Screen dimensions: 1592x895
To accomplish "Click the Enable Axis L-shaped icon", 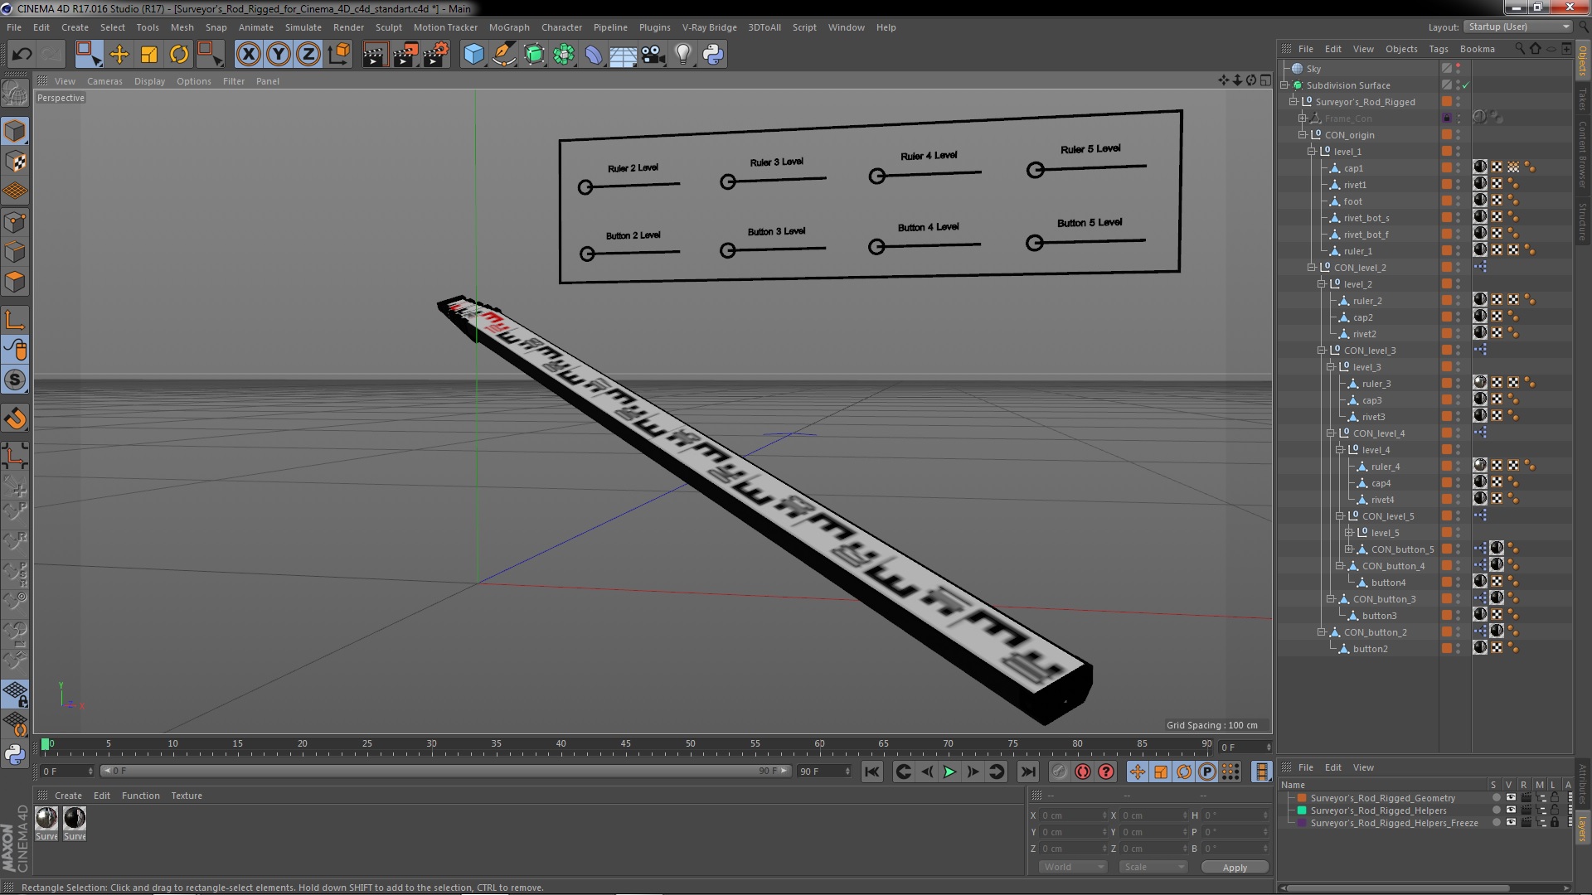I will point(15,320).
